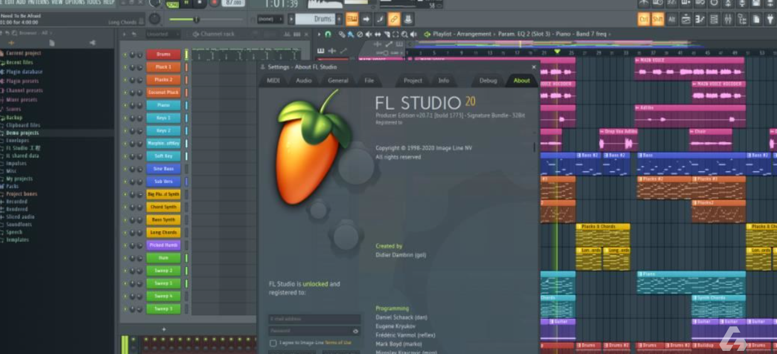Open the Playlist menu arrow next to magnet

point(319,34)
